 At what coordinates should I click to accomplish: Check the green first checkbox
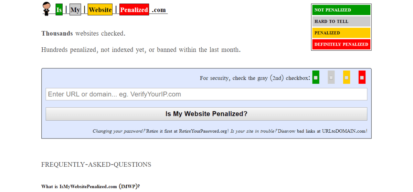point(316,78)
